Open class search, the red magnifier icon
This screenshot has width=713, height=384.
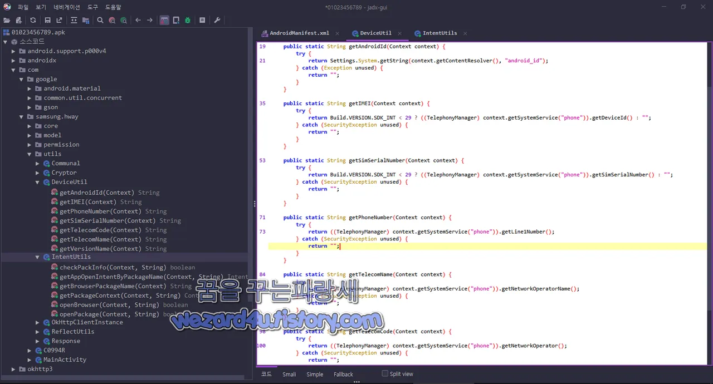click(x=112, y=20)
